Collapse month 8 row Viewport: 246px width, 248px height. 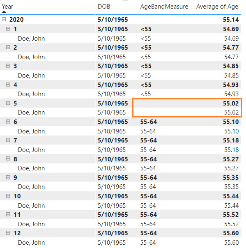(x=8, y=158)
